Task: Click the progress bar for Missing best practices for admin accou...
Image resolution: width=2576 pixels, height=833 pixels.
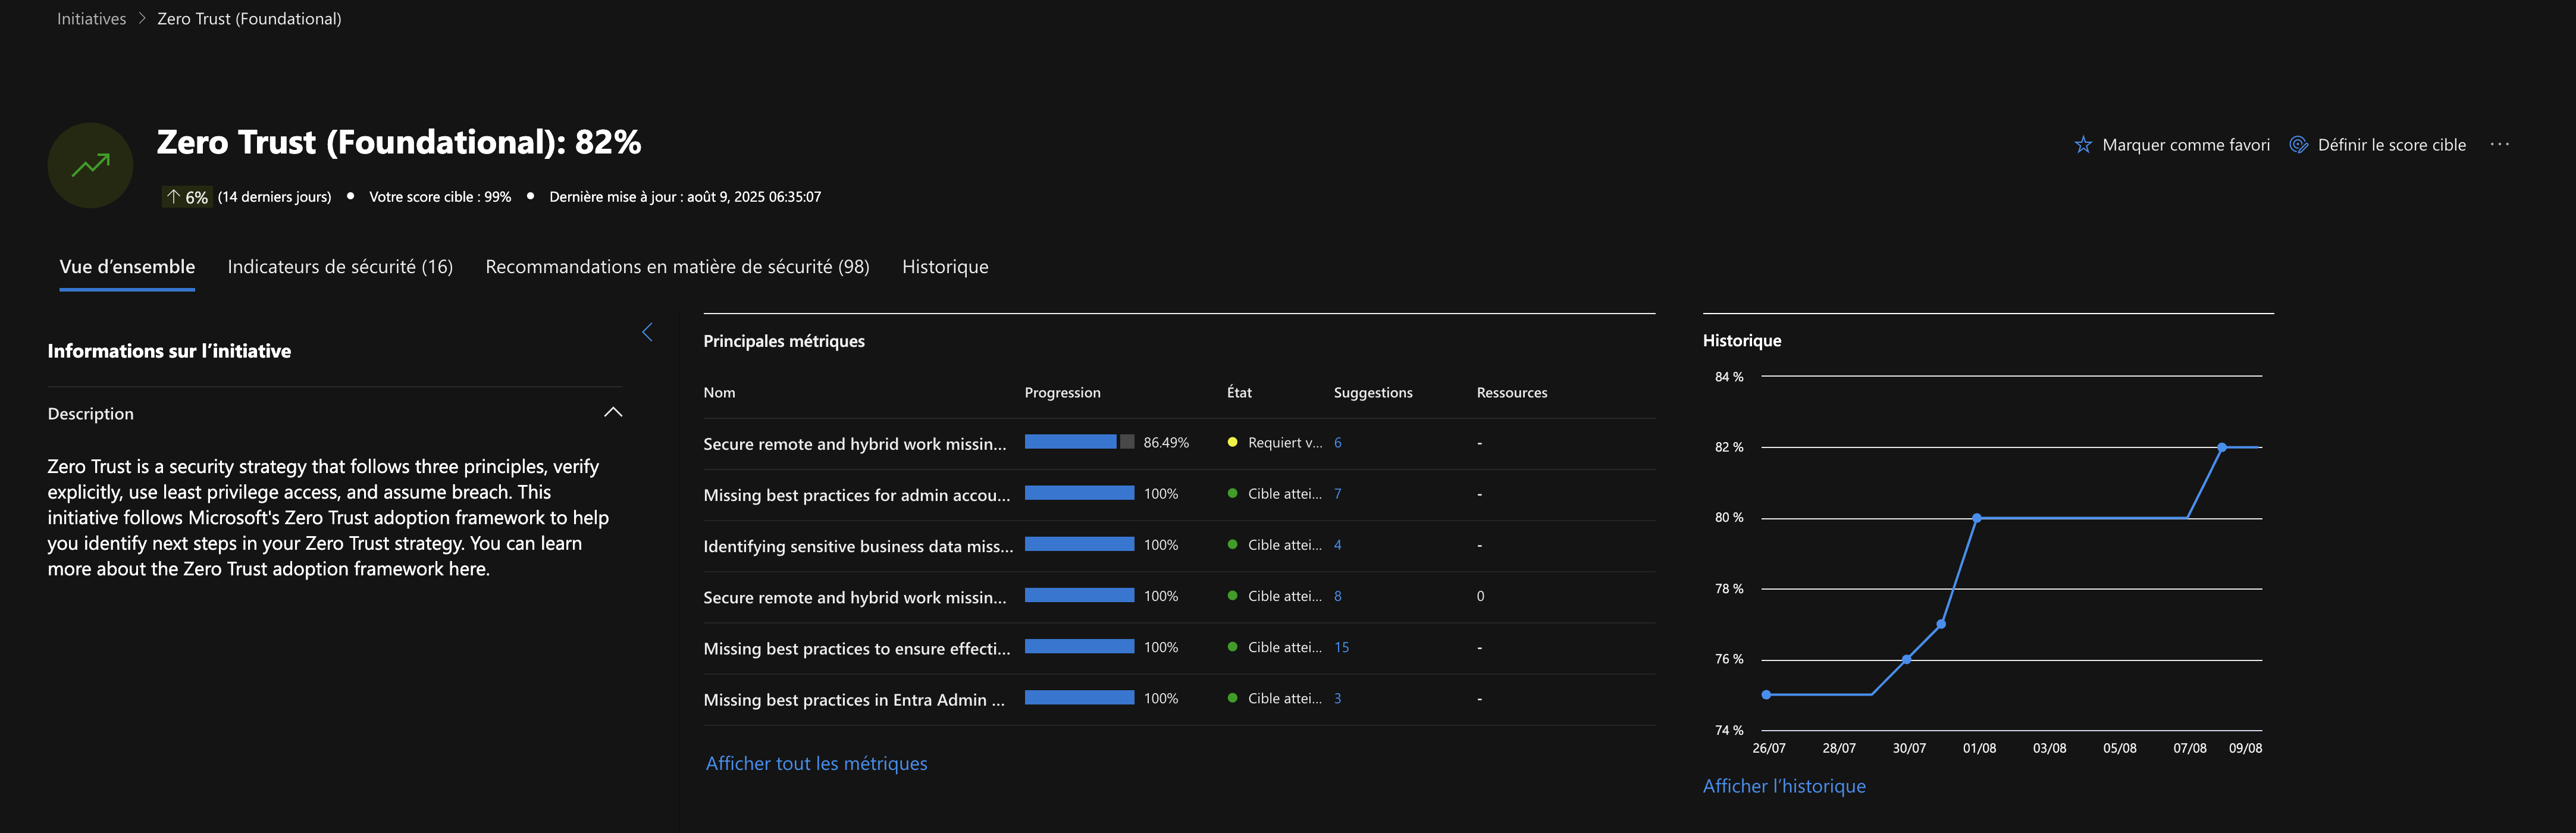Action: (x=1079, y=493)
